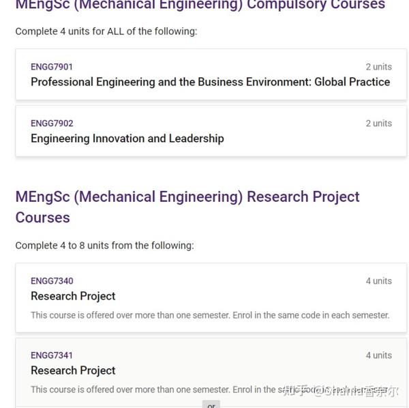Select the Engineering Innovation and Leadership title
Screen dimensions: 409x408
click(x=127, y=139)
